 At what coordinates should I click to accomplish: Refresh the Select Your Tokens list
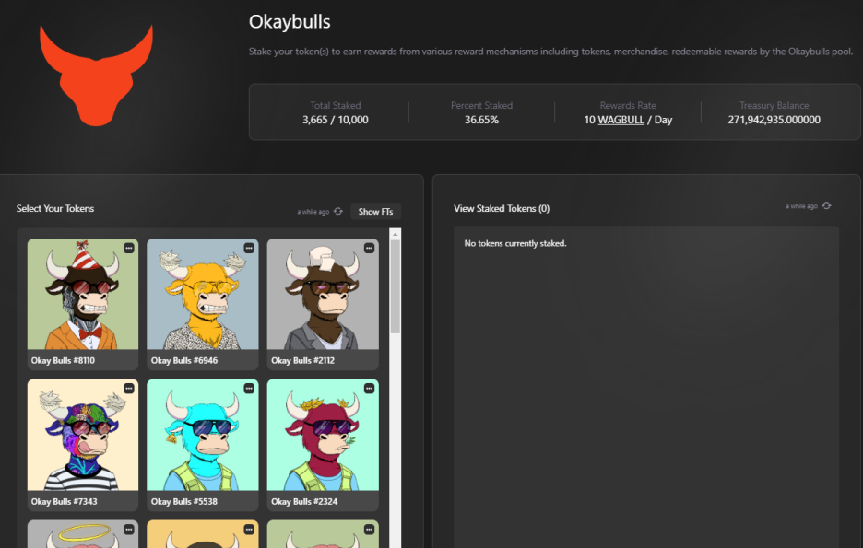click(x=338, y=212)
